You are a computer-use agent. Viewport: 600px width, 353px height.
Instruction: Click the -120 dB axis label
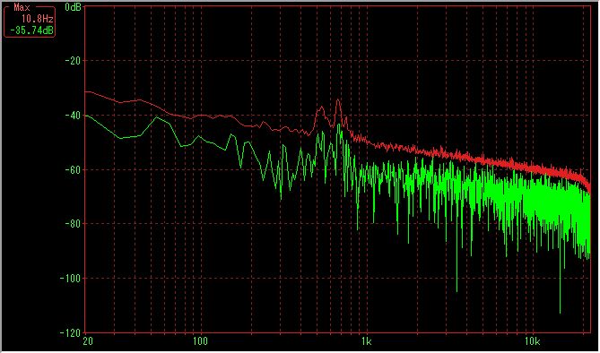point(71,332)
